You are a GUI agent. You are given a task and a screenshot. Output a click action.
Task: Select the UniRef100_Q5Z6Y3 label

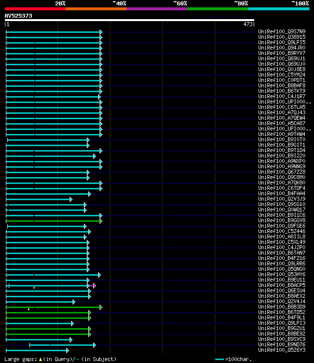point(282,350)
